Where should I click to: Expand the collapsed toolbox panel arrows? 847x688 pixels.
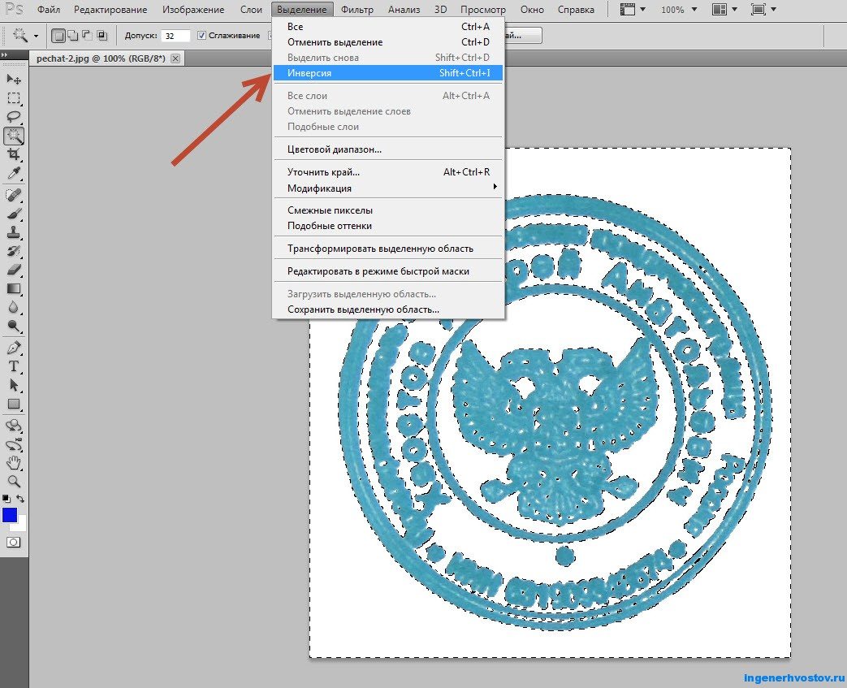pyautogui.click(x=5, y=54)
